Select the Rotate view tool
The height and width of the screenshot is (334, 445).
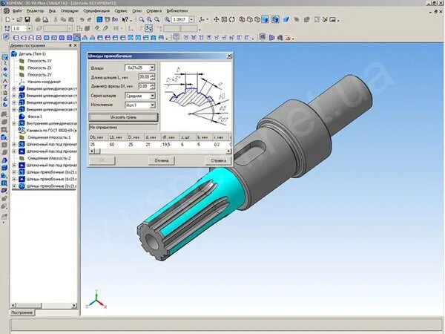[232, 19]
